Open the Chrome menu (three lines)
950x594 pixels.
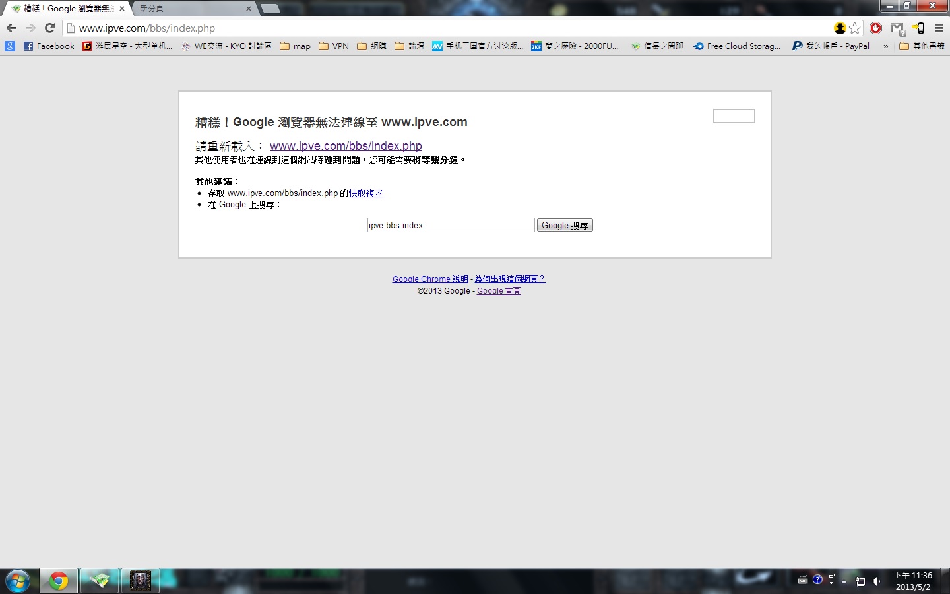coord(939,28)
